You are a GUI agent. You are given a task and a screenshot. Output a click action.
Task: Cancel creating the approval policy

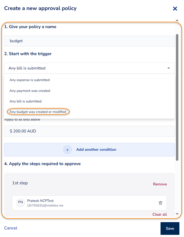coord(11,228)
